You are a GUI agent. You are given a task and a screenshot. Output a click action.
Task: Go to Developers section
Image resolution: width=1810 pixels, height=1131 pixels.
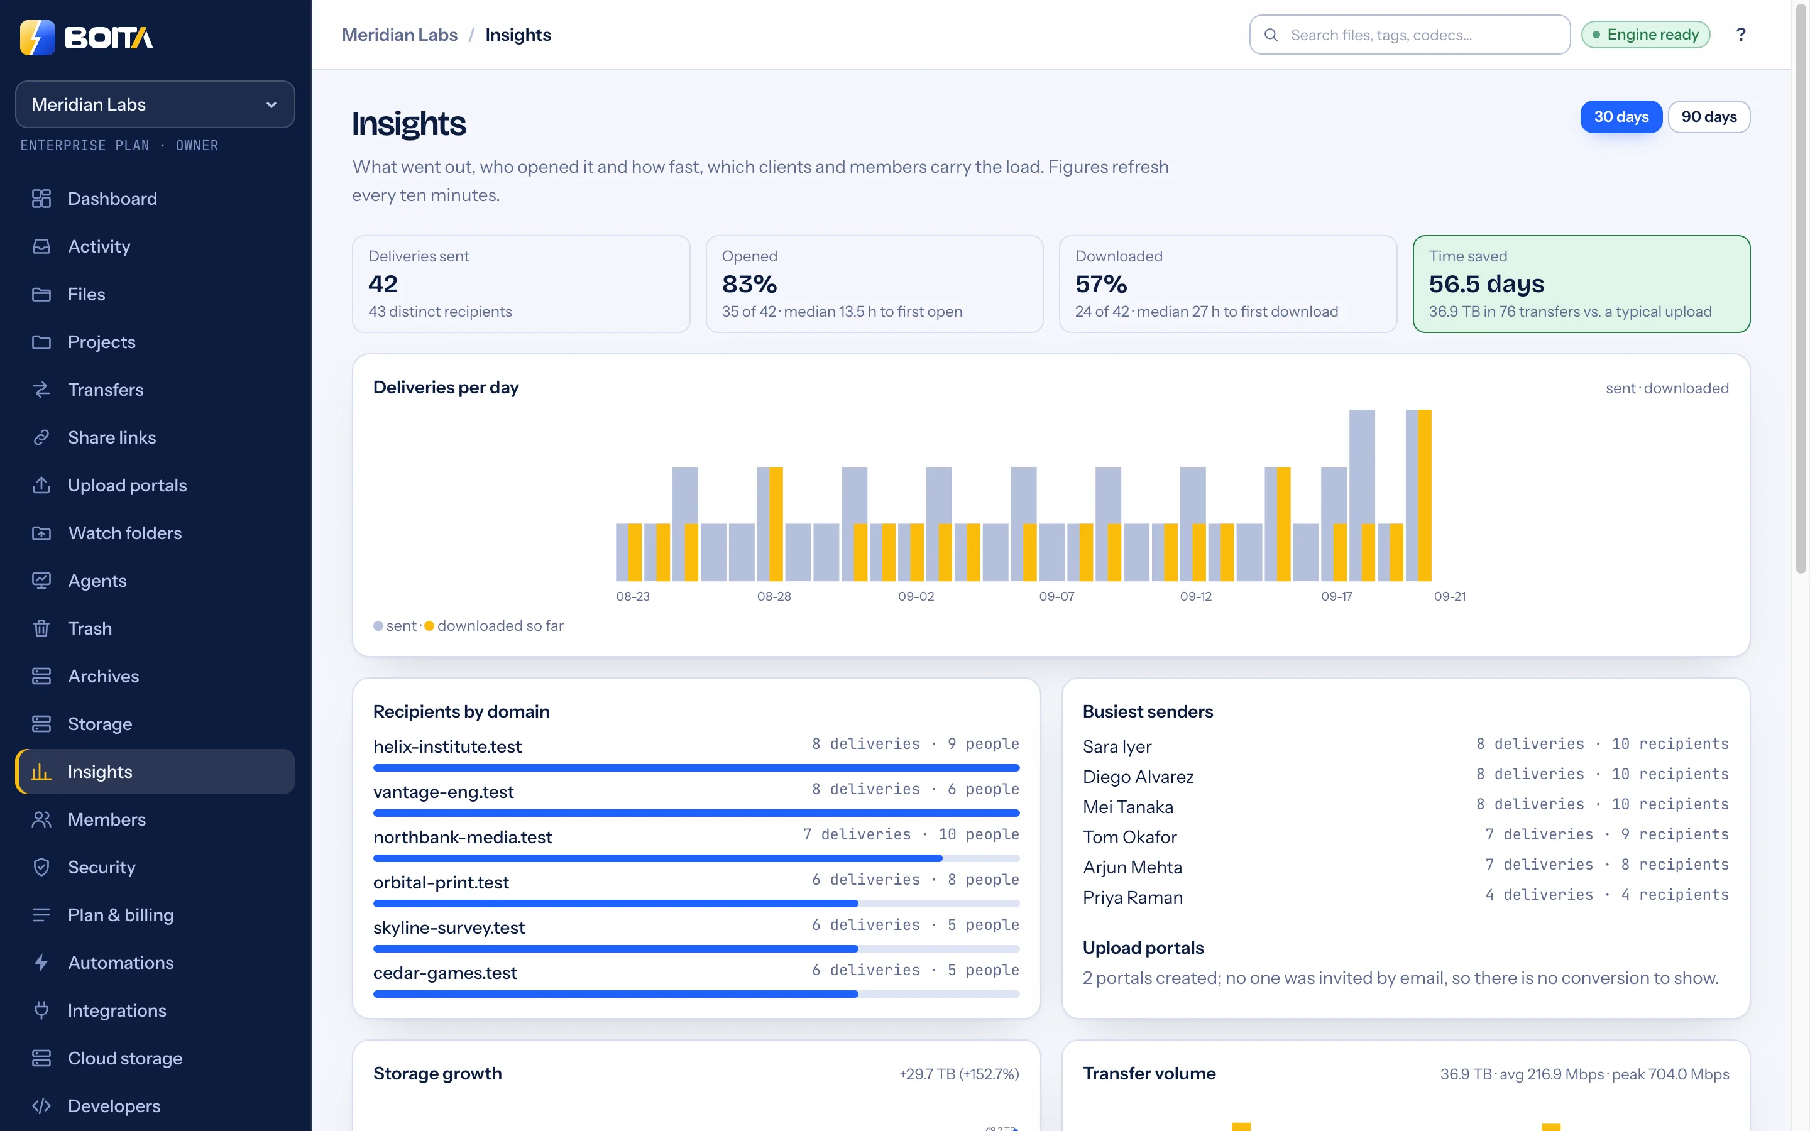pos(155,1106)
